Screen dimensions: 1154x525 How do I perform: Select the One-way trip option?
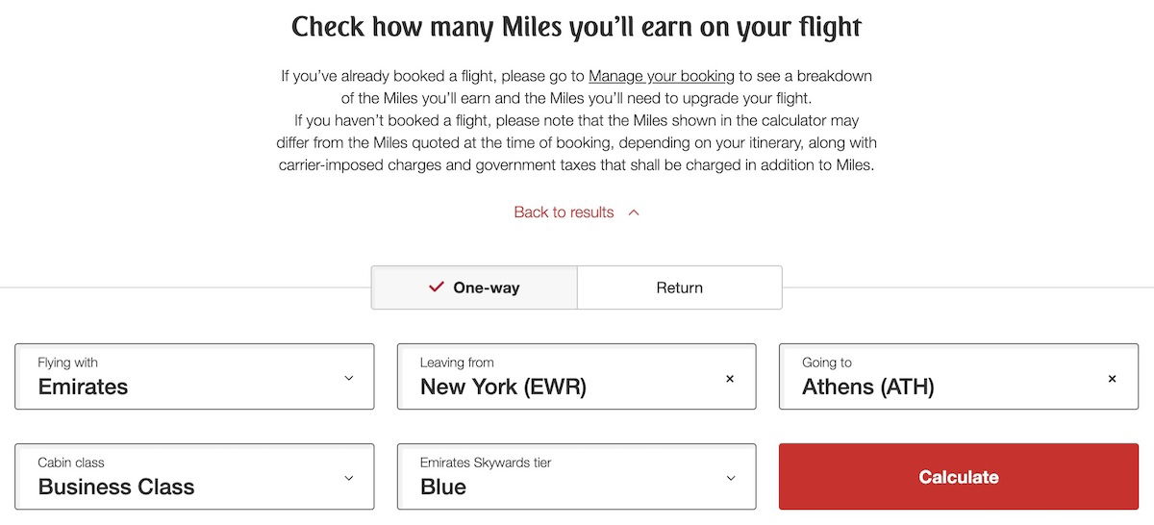tap(475, 287)
